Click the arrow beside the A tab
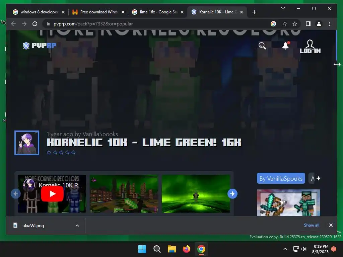This screenshot has height=257, width=343. 318,178
